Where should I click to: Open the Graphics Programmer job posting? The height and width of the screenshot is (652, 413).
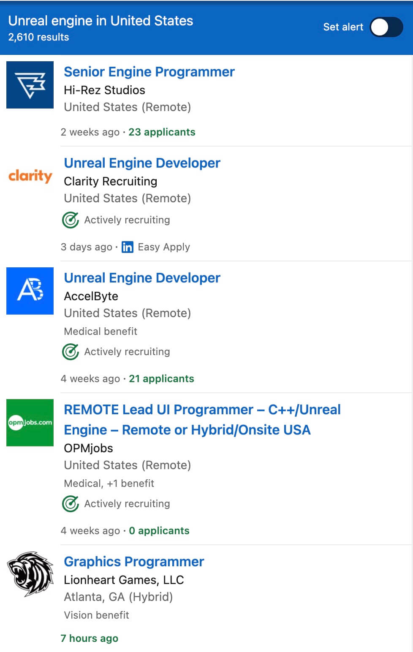[133, 562]
